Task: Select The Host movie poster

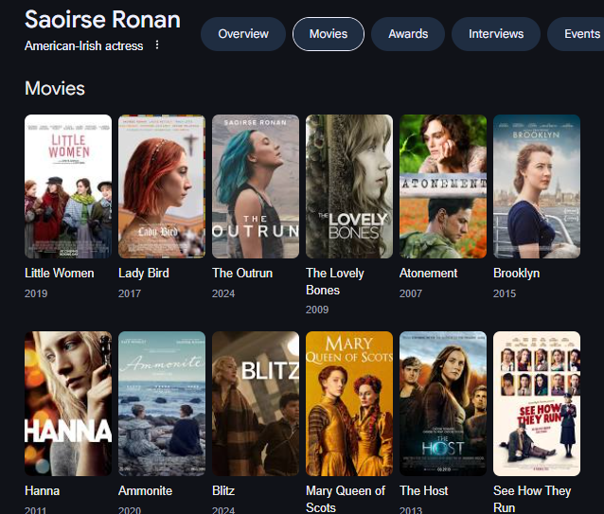Action: coord(443,403)
